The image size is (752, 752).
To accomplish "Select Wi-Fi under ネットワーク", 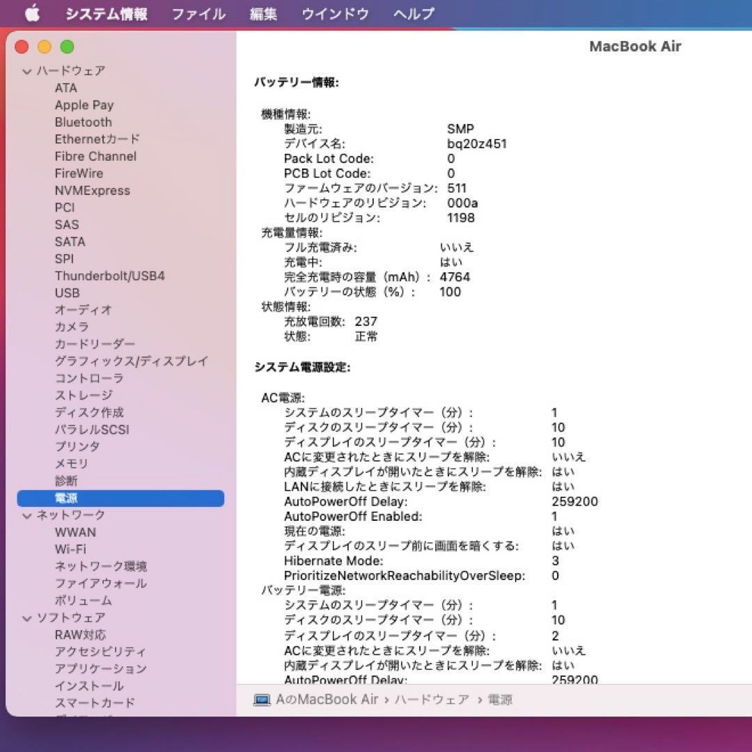I will pyautogui.click(x=72, y=549).
